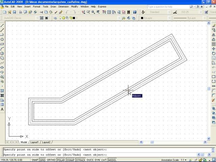Select the Ellipse draw tool
This screenshot has width=216, height=162.
point(2,67)
